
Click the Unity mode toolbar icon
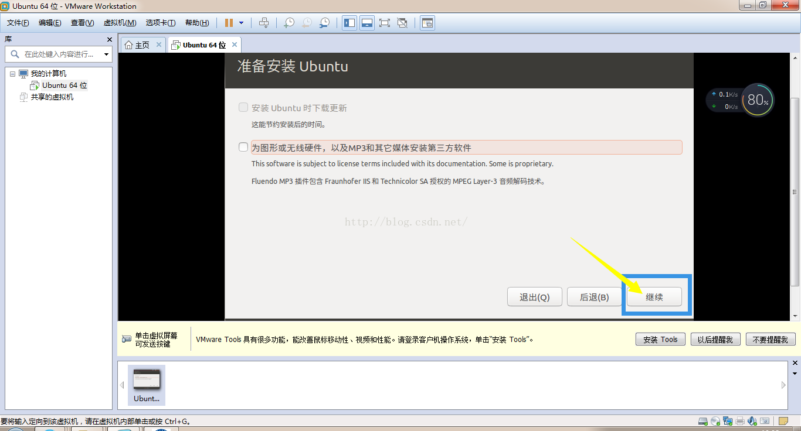[x=402, y=23]
